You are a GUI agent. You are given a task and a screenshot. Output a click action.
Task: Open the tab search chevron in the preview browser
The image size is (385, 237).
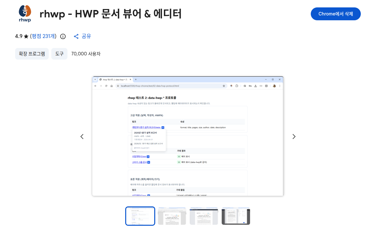95,79
